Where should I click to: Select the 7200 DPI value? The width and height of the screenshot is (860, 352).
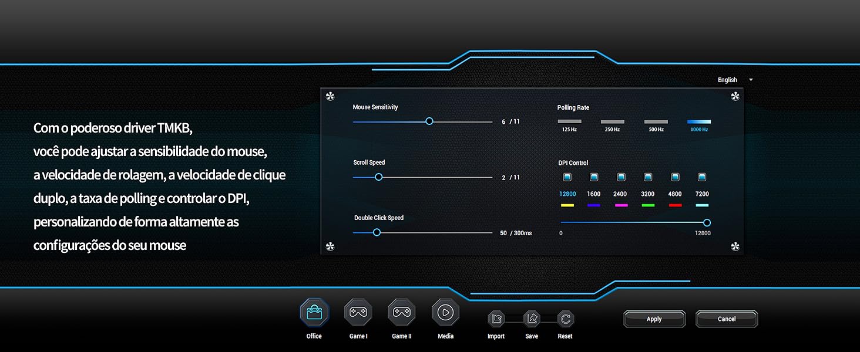click(702, 194)
